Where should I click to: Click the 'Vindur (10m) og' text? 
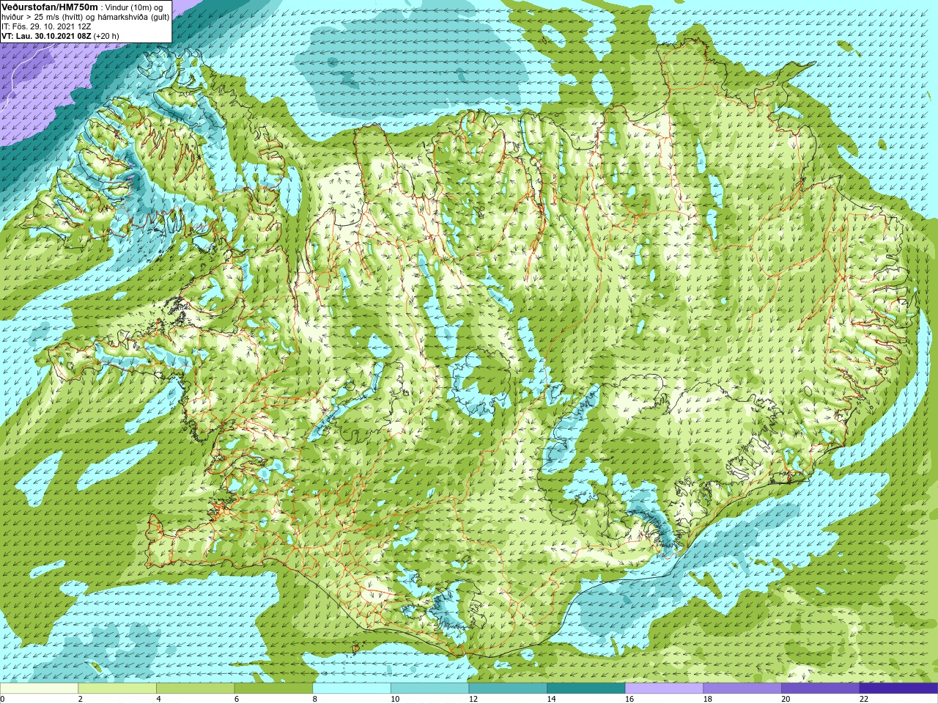[x=134, y=7]
